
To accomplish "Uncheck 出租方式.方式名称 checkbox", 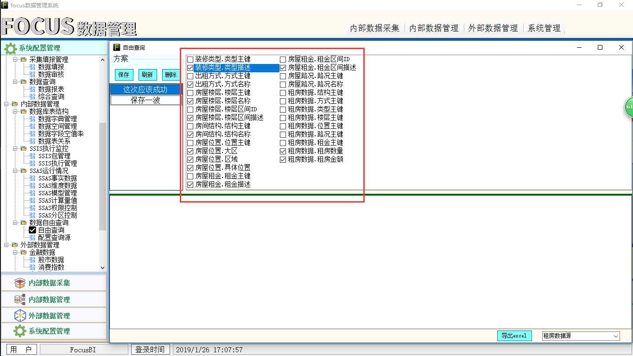I will [x=190, y=84].
